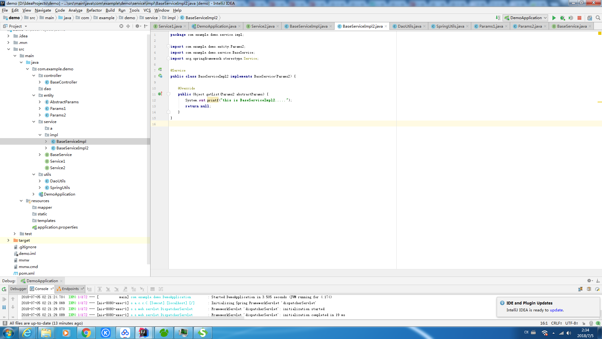
Task: Change the CRLF line separator
Action: coord(557,323)
